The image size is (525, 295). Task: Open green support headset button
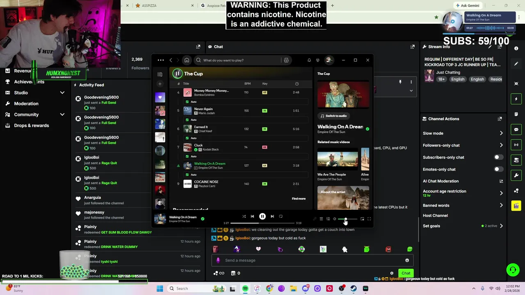(513, 270)
